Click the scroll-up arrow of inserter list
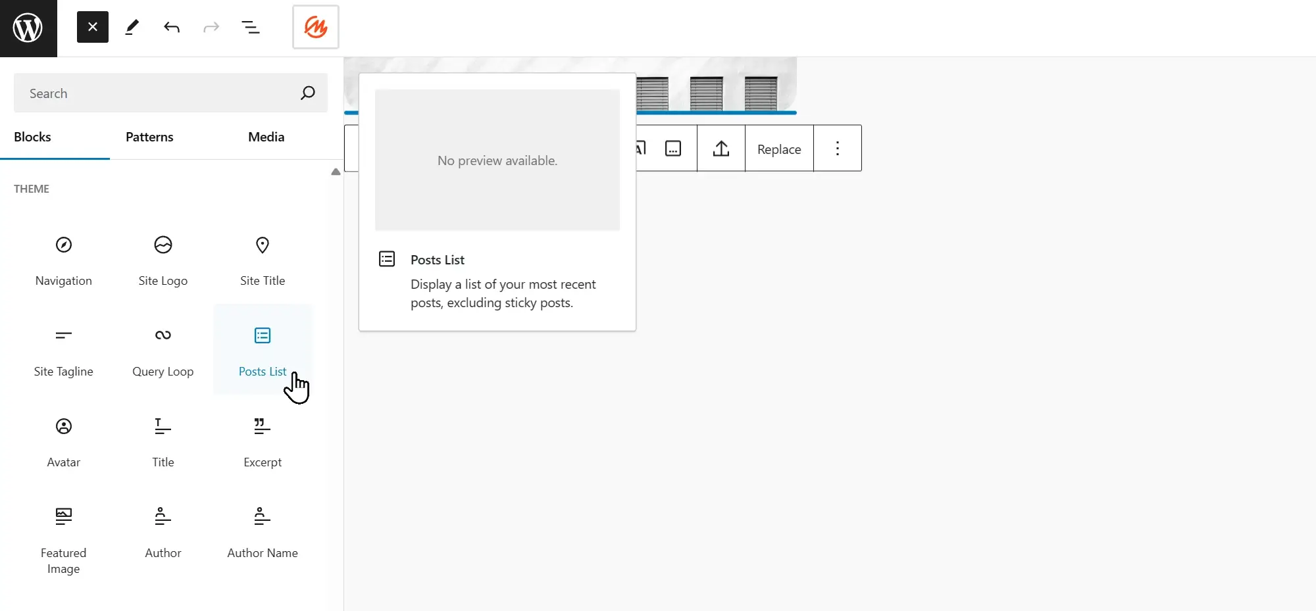1316x611 pixels. tap(336, 172)
